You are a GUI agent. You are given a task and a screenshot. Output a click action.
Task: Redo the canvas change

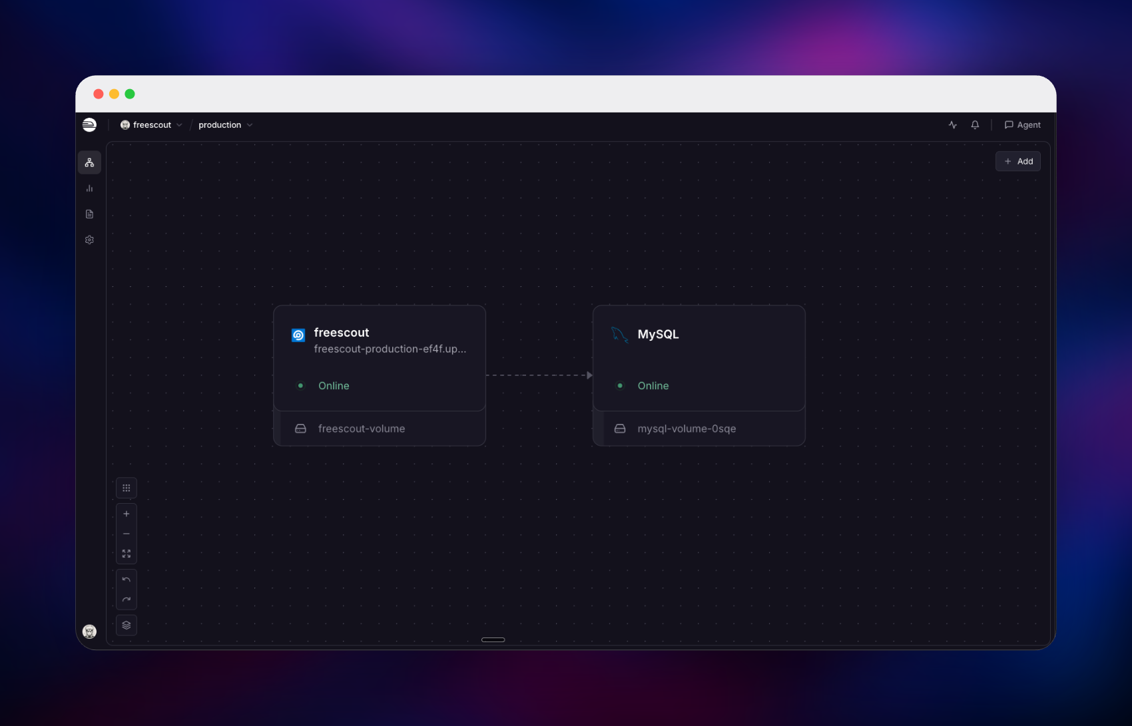pyautogui.click(x=127, y=600)
